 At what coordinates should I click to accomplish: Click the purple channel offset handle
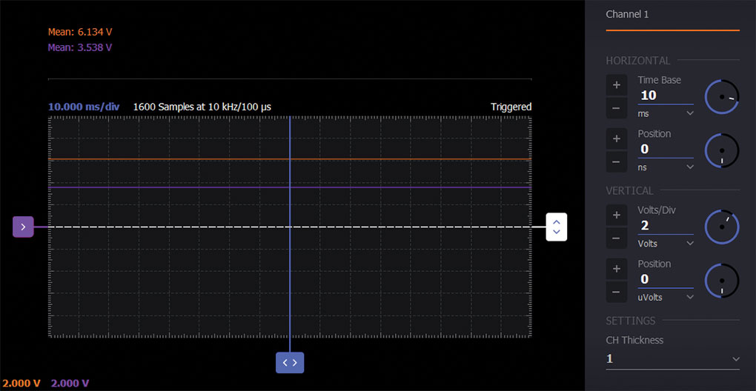point(23,227)
